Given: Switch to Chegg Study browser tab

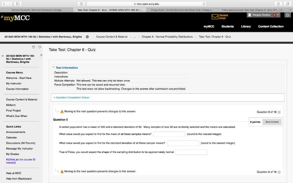Looking at the screenshot, I should pyautogui.click(x=182, y=10).
